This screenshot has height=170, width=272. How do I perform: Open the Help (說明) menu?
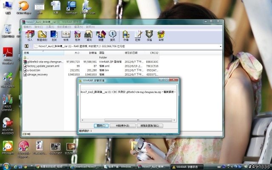coord(91,27)
